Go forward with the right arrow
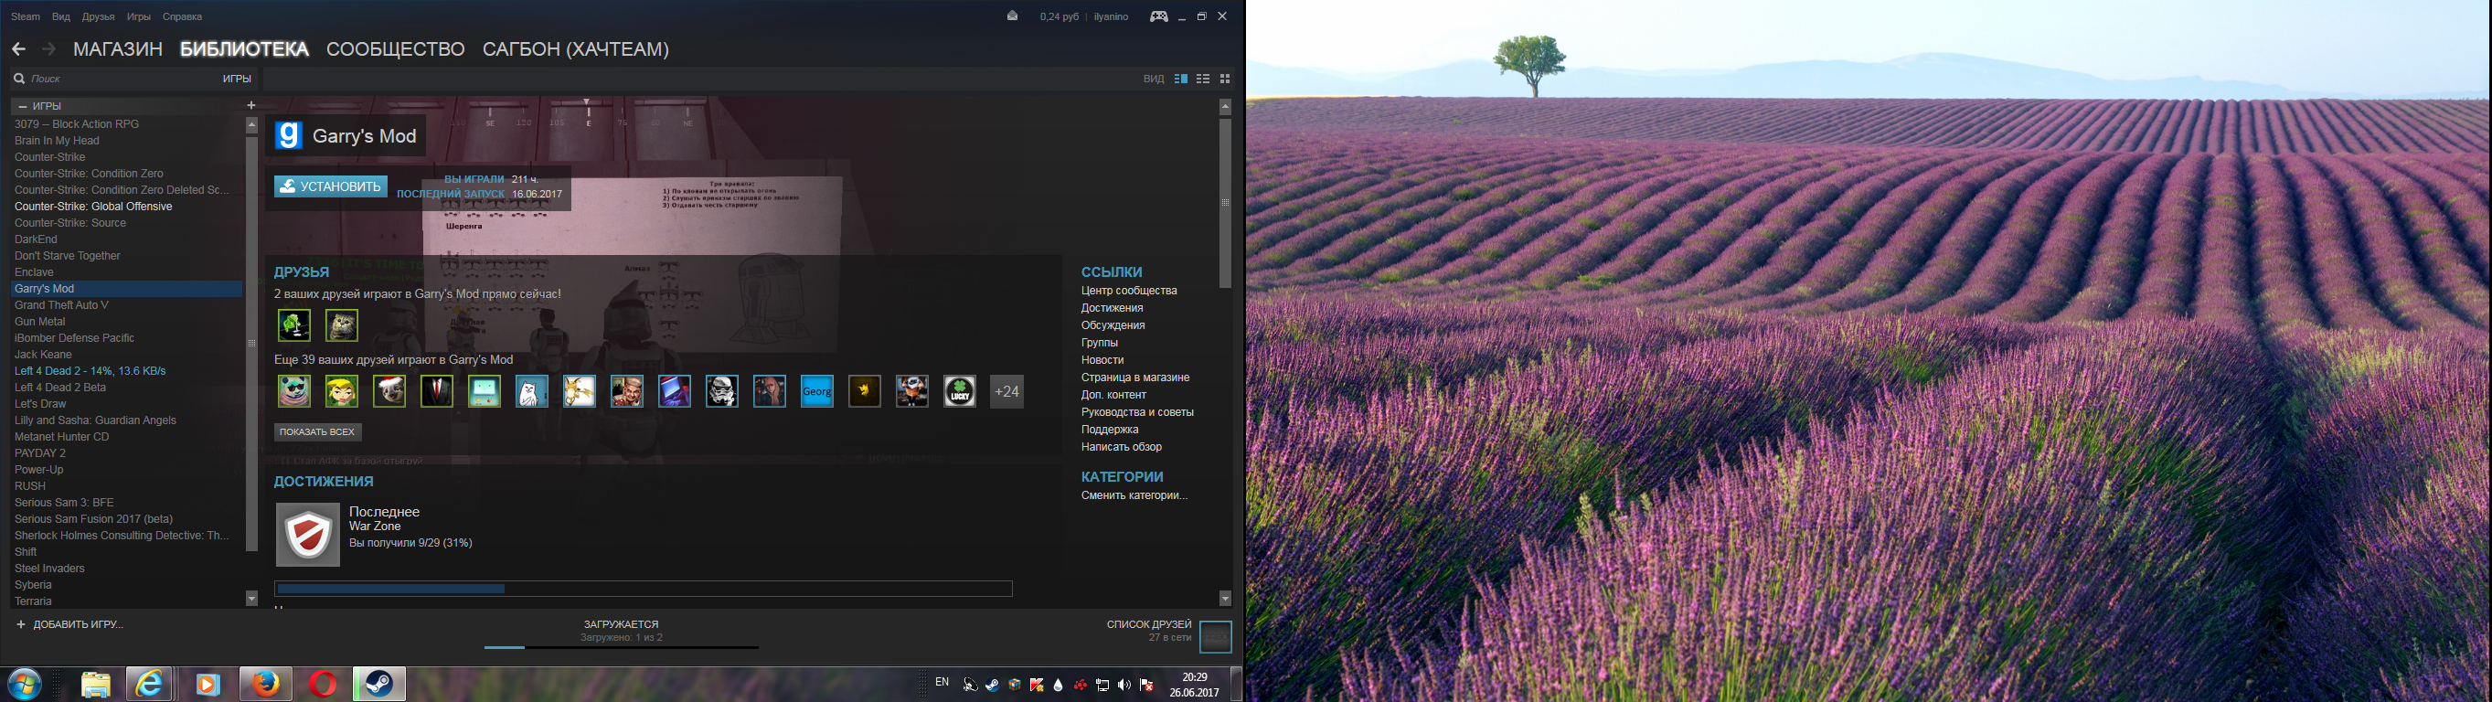2492x702 pixels. tap(49, 49)
